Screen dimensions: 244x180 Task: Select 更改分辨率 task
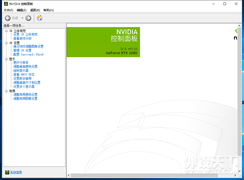(x=21, y=63)
